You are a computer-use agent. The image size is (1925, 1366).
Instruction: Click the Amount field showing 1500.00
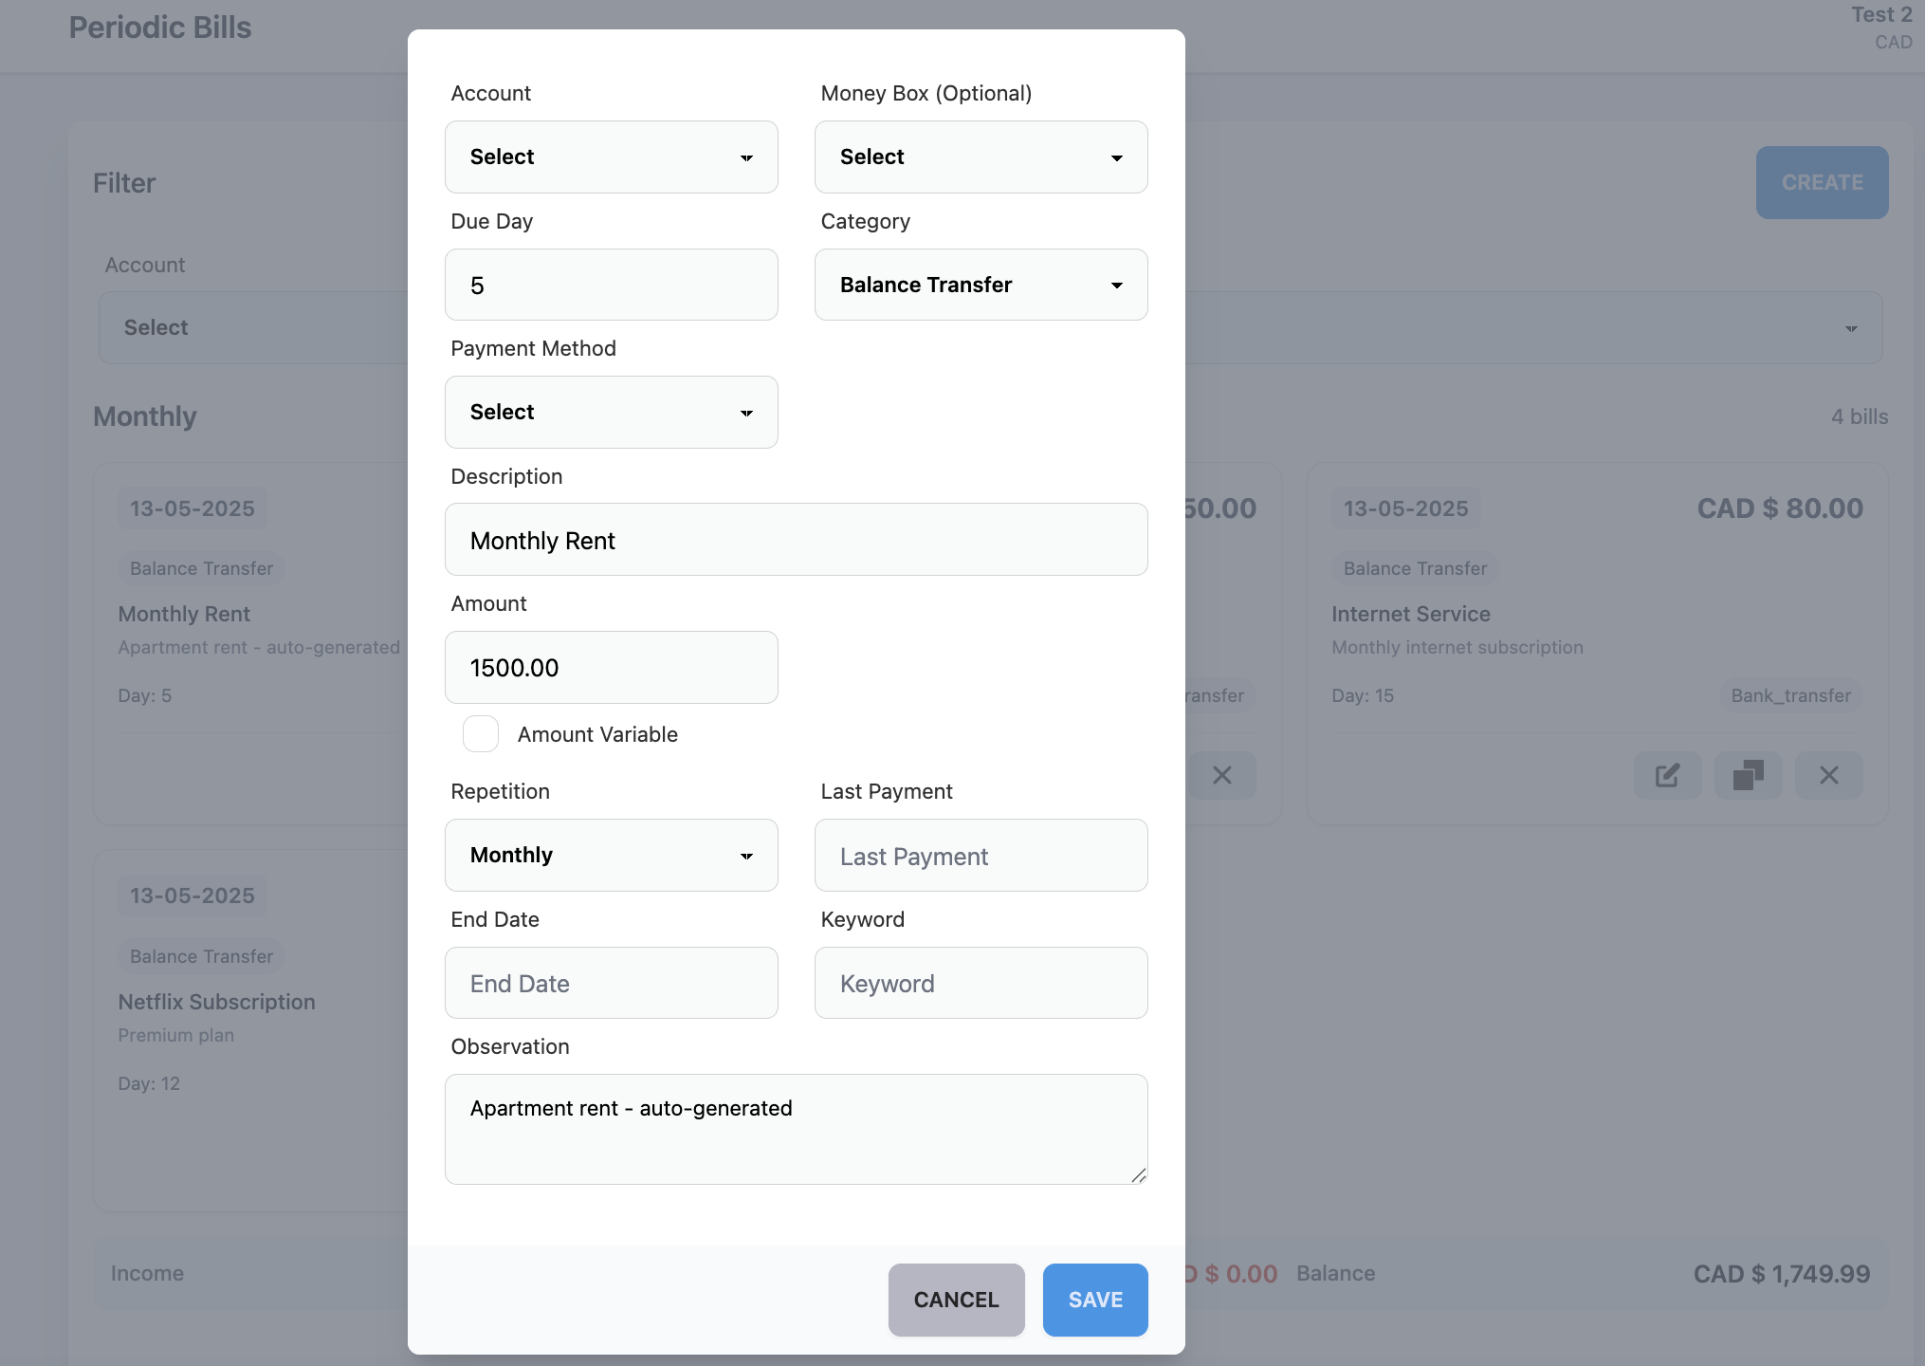pos(611,667)
